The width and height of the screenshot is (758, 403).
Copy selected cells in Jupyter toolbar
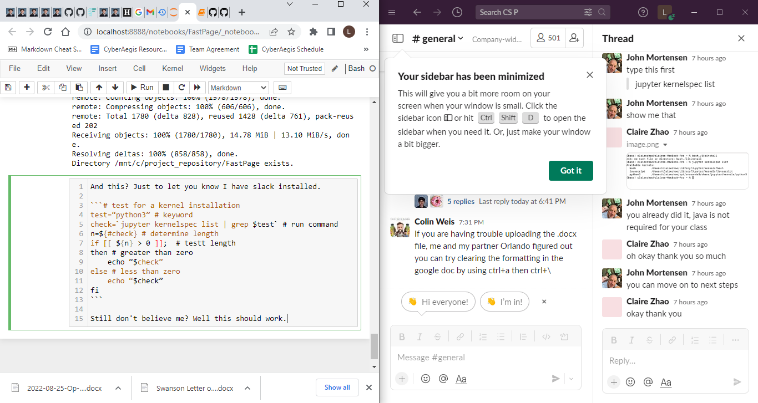[62, 88]
